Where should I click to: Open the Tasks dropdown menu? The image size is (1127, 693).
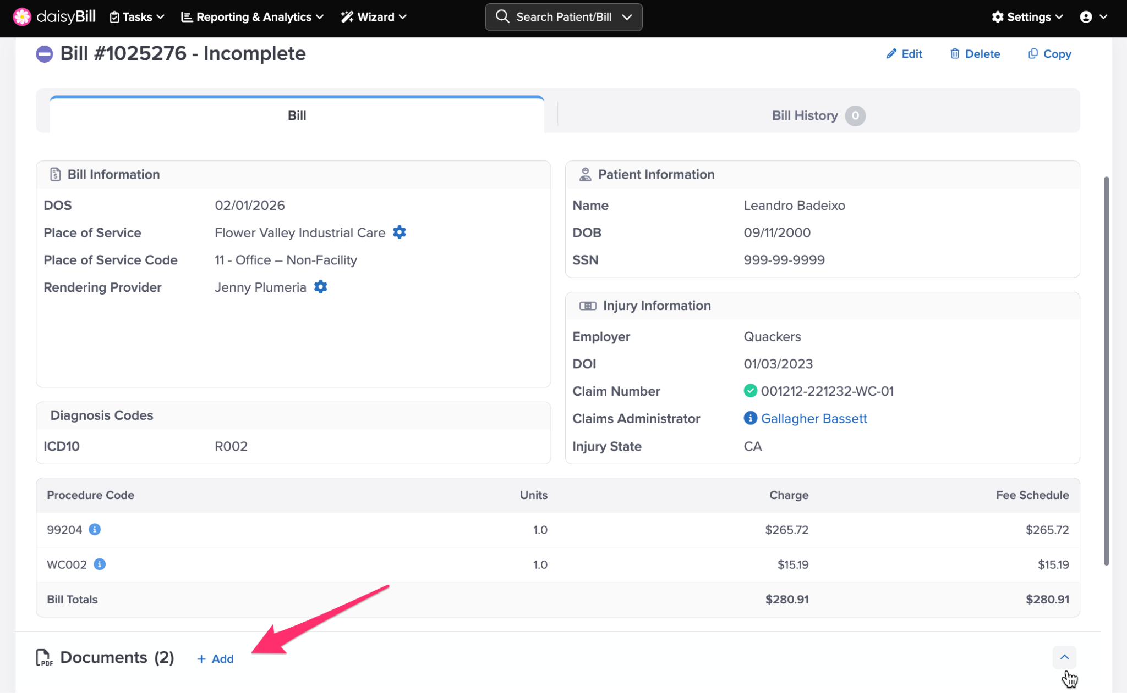click(137, 17)
